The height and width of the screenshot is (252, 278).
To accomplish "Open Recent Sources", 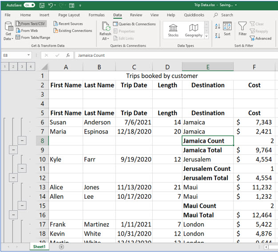I will [x=68, y=24].
